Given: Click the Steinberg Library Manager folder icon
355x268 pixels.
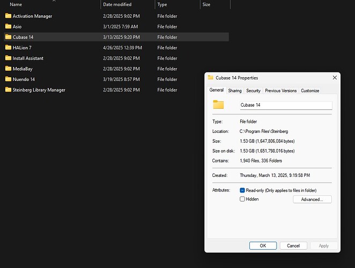Looking at the screenshot, I should click(8, 90).
